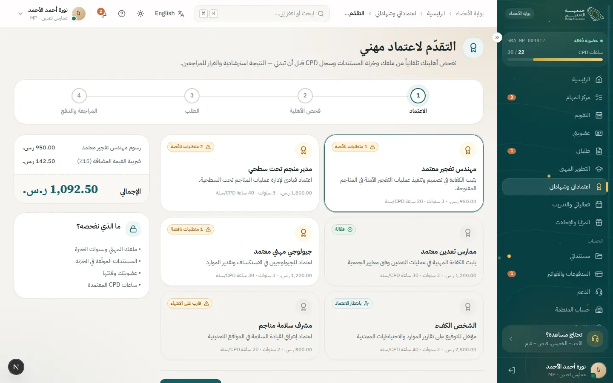This screenshot has width=613, height=383.
Task: Click بوابة الأعضاء pill in sidebar header
Action: point(520,14)
